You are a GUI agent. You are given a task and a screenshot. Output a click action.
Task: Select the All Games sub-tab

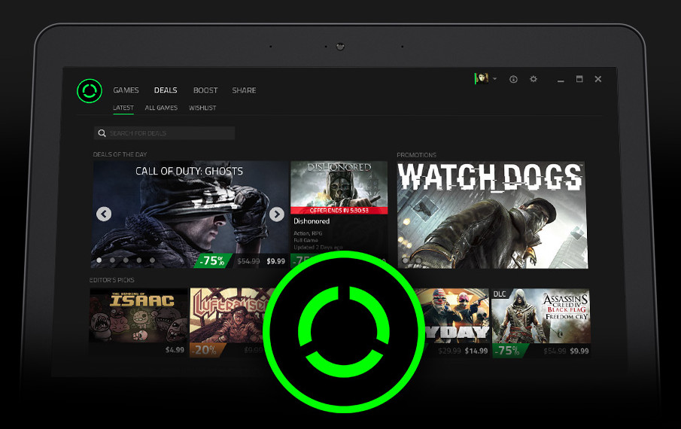(x=161, y=108)
